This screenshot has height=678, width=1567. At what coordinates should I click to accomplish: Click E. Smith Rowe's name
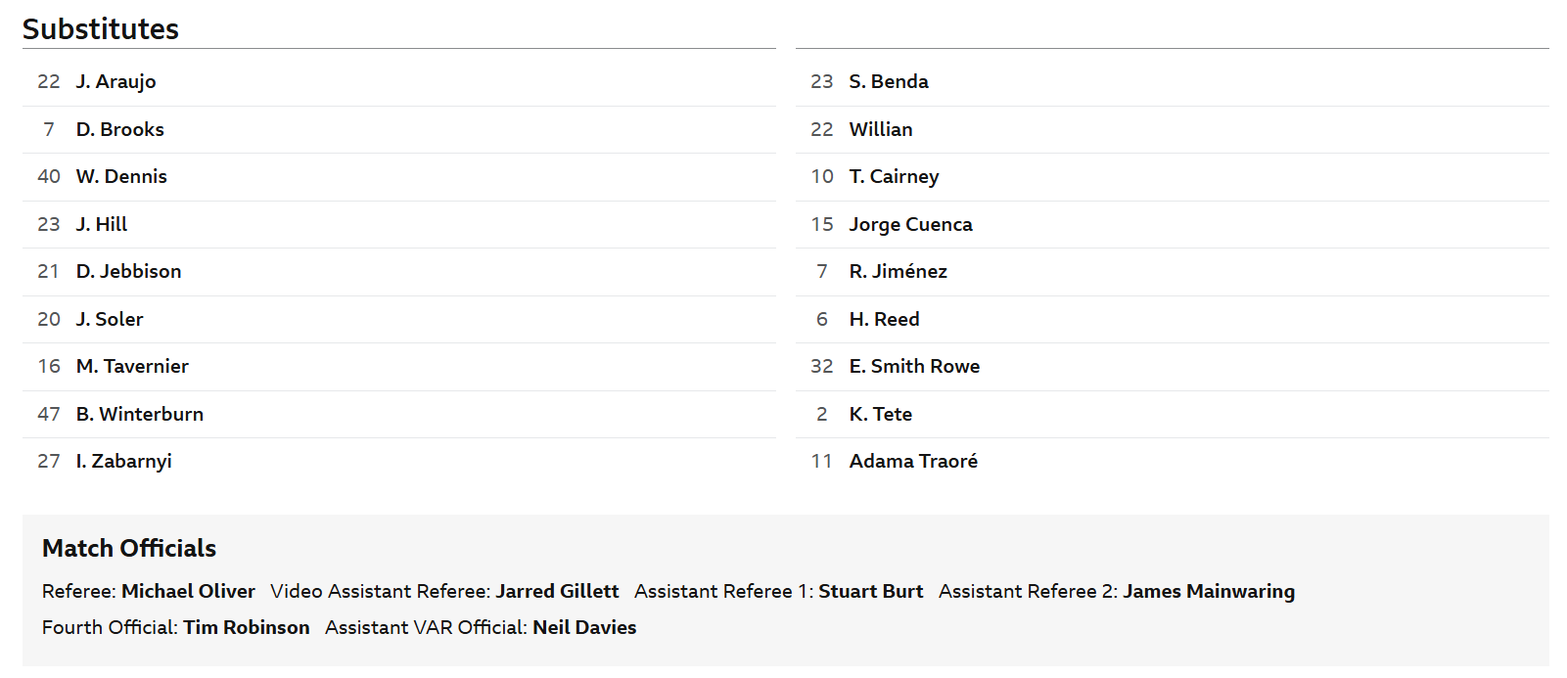point(914,366)
